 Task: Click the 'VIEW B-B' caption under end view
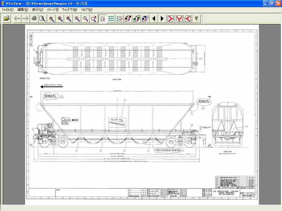coord(227,152)
